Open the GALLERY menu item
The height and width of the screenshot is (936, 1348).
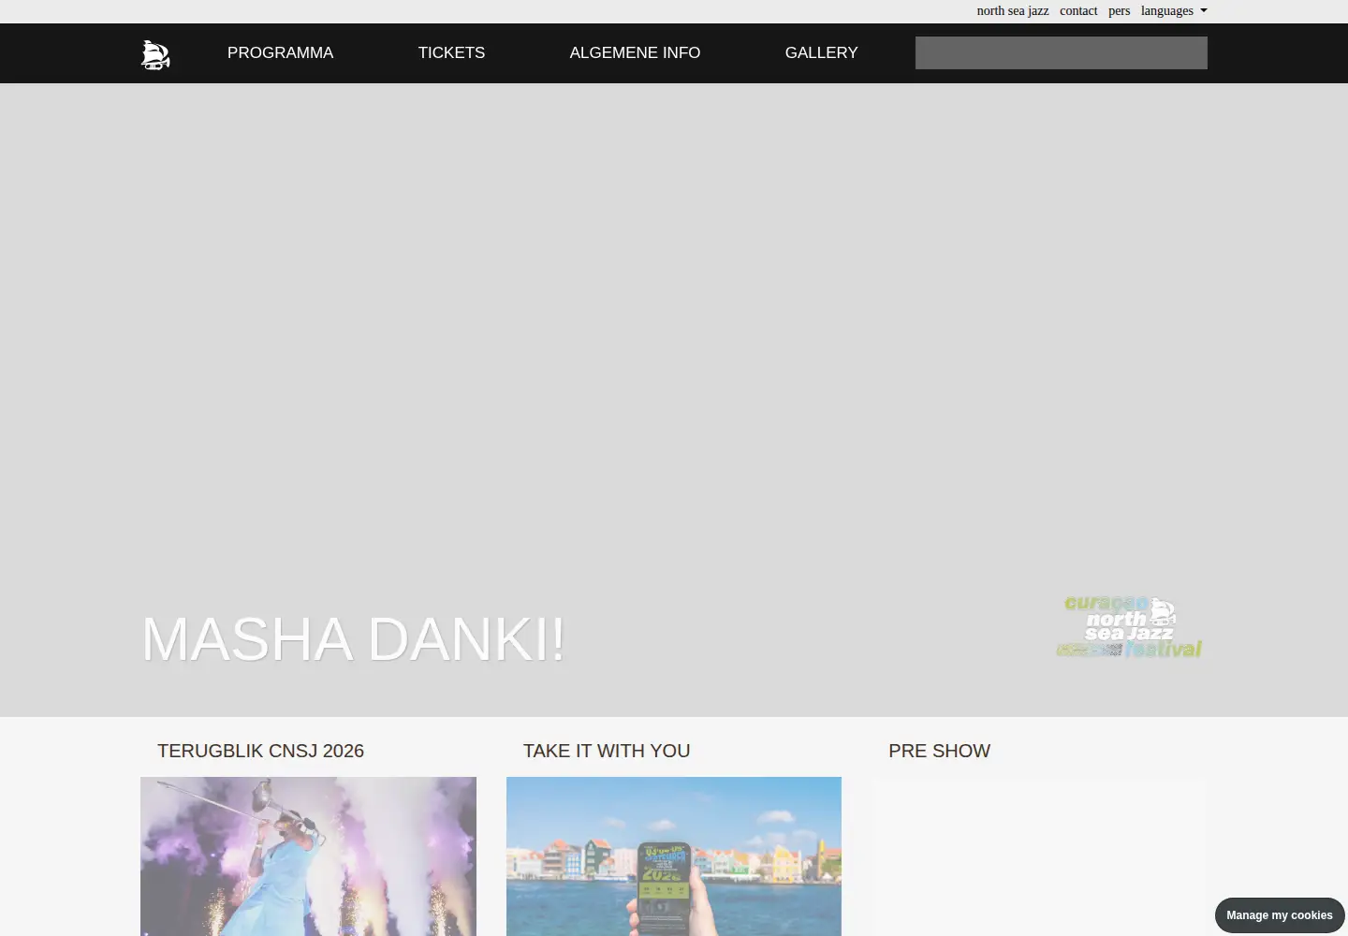click(821, 53)
